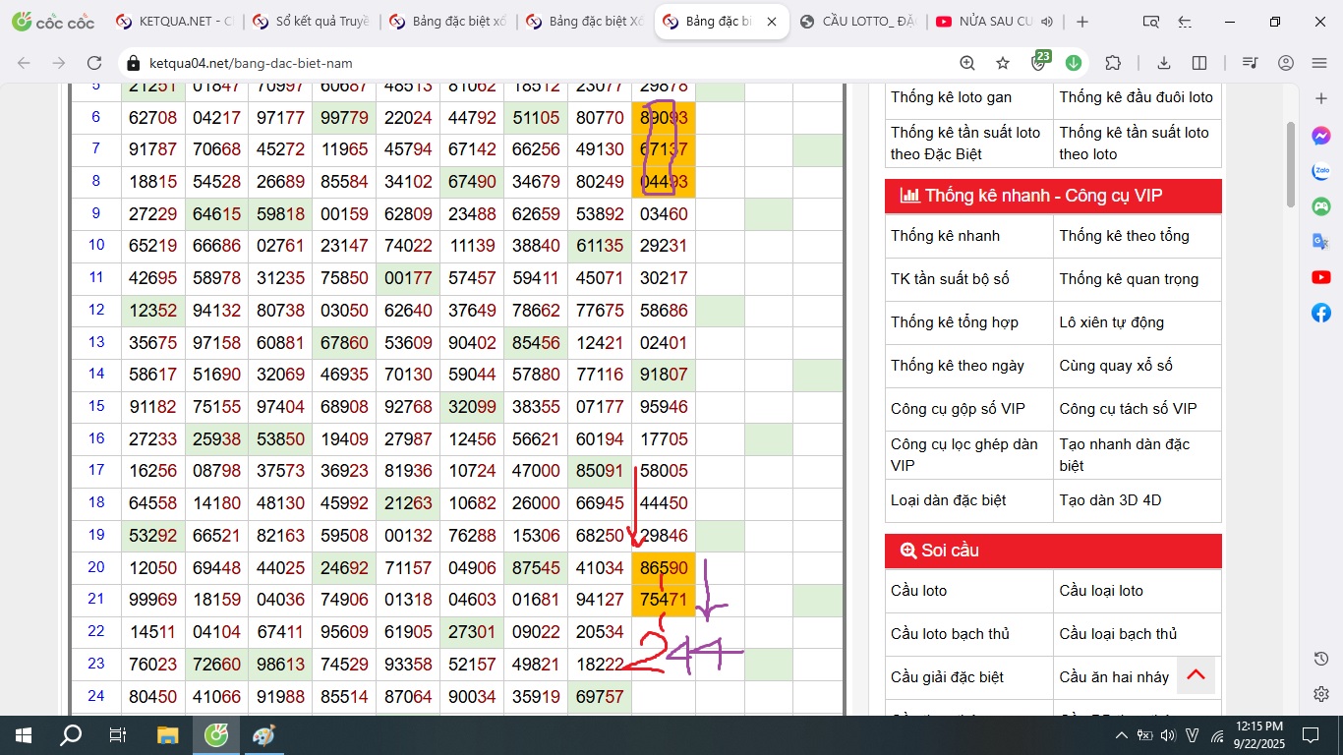Toggle the split view panel icon
This screenshot has height=755, width=1343.
(1199, 63)
